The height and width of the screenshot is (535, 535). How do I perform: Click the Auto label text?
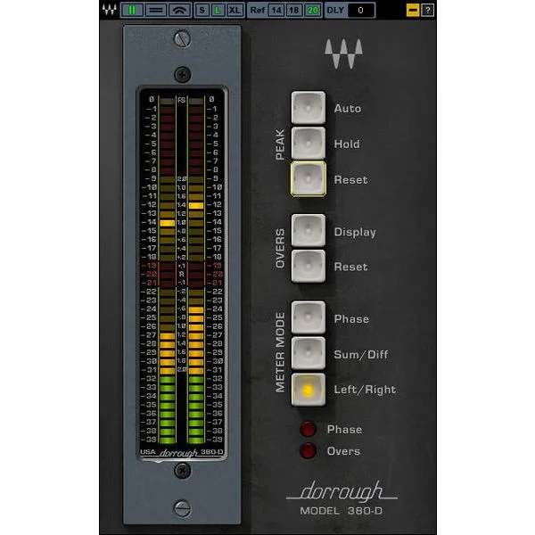(x=348, y=109)
